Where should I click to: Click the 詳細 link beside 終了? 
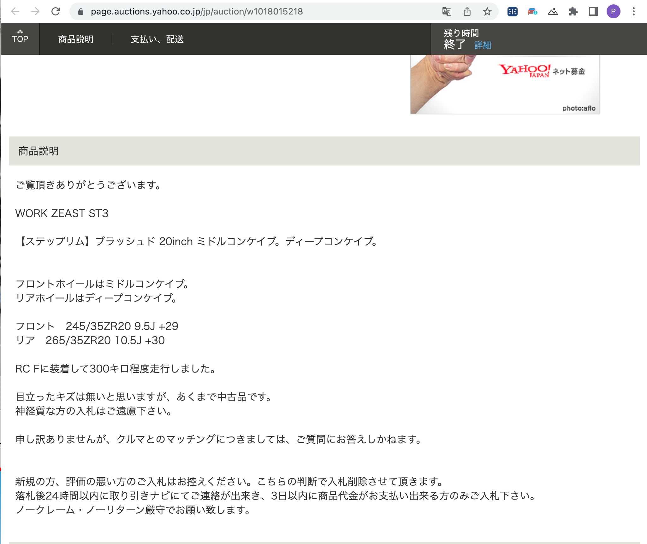point(483,45)
